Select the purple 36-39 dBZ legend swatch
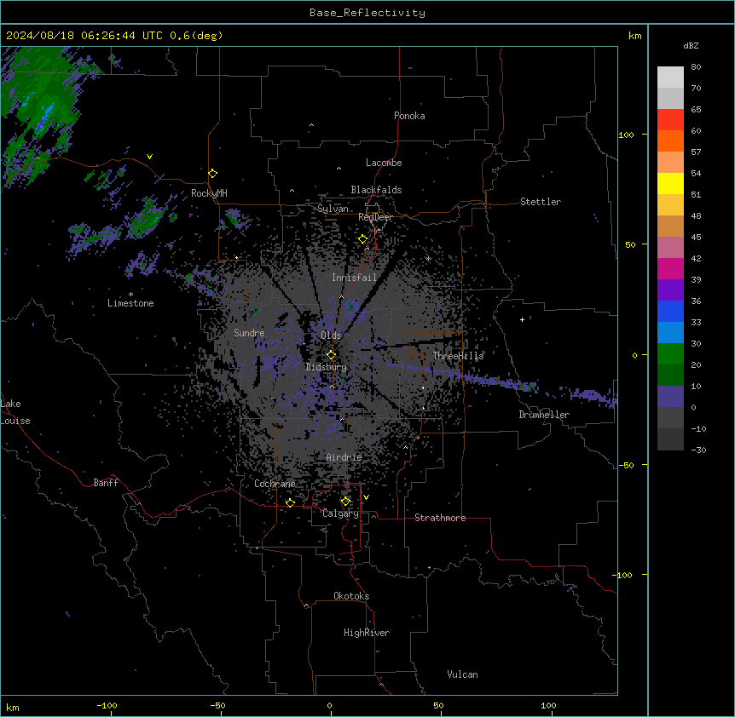The width and height of the screenshot is (735, 717). 670,290
